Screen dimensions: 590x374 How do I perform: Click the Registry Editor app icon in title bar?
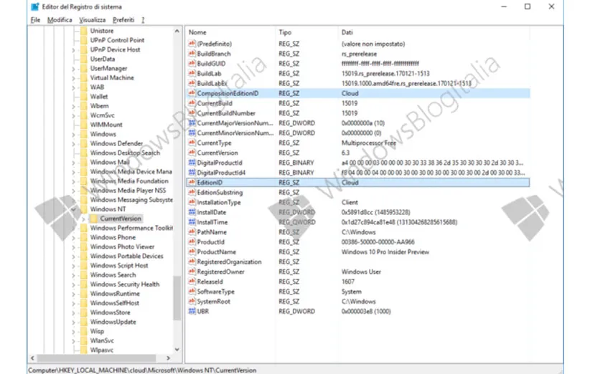(x=35, y=6)
